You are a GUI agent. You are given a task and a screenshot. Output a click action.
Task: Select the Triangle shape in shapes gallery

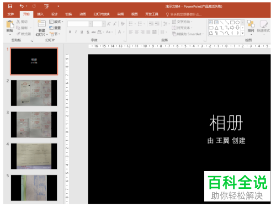(216, 28)
